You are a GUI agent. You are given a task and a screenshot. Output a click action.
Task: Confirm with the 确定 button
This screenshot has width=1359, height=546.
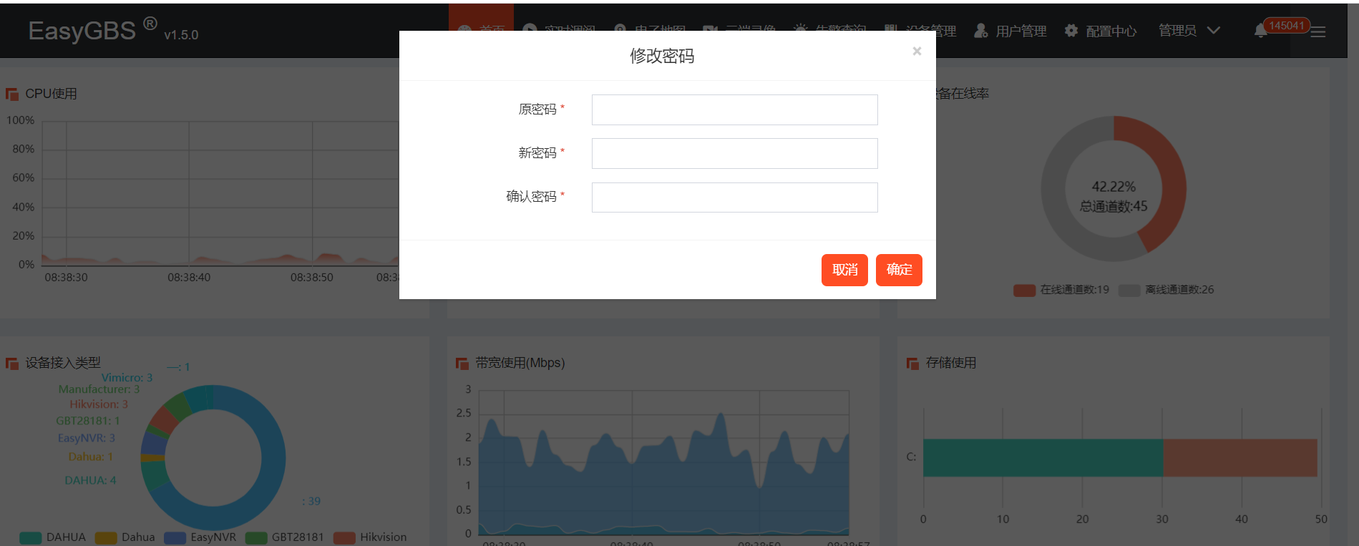click(x=899, y=270)
